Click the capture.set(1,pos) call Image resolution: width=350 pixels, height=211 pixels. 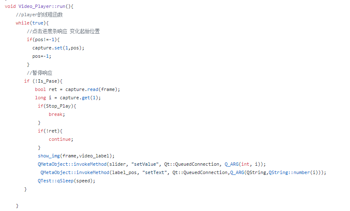(58, 48)
